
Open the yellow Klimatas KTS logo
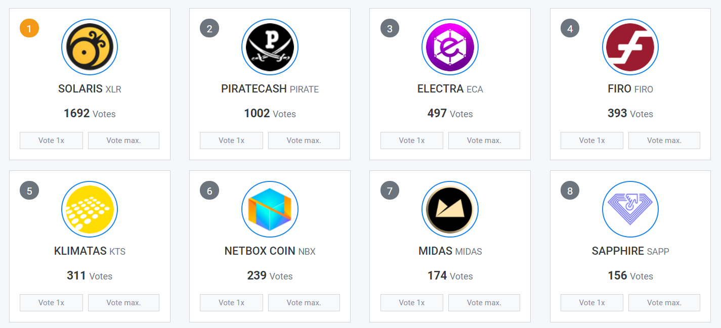(90, 209)
